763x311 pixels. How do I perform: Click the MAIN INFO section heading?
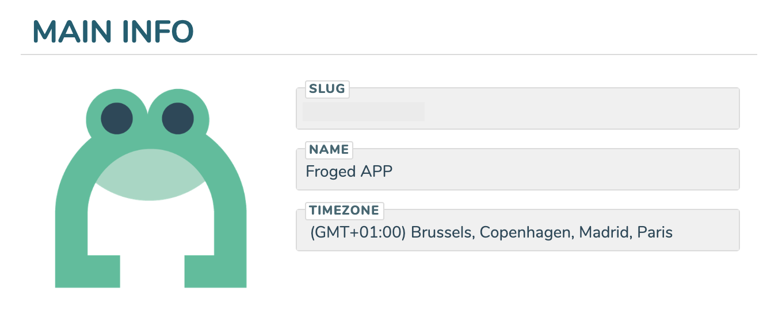(x=113, y=32)
